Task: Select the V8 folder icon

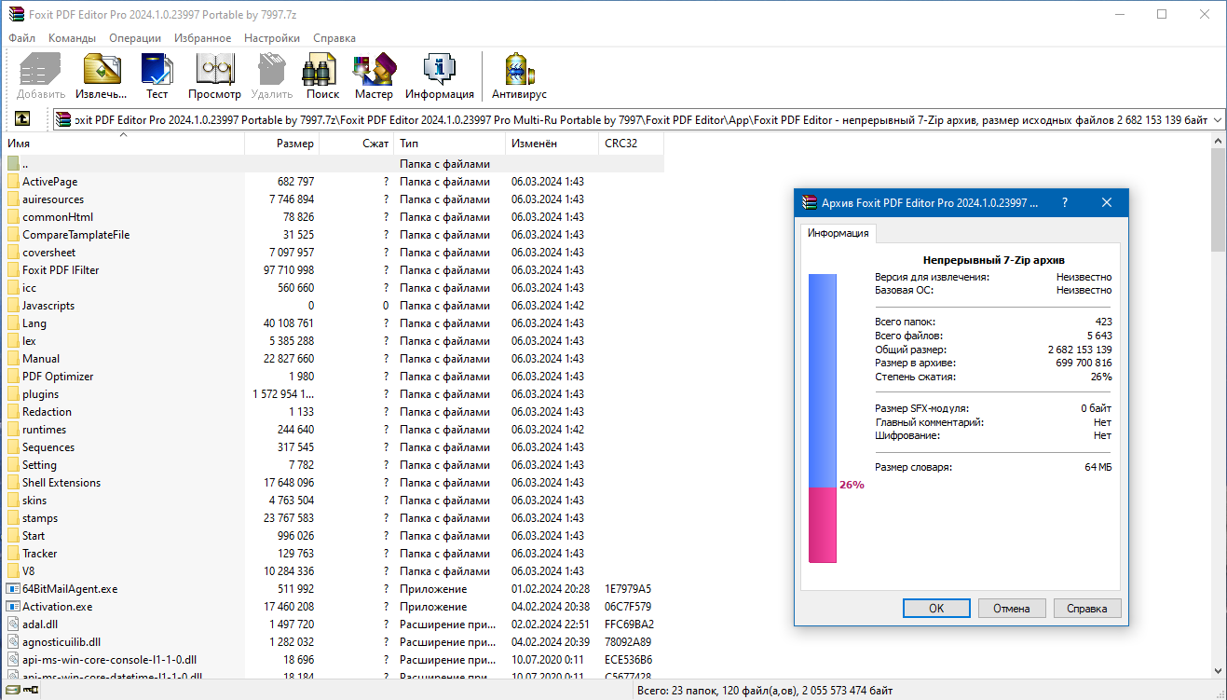Action: (x=13, y=571)
